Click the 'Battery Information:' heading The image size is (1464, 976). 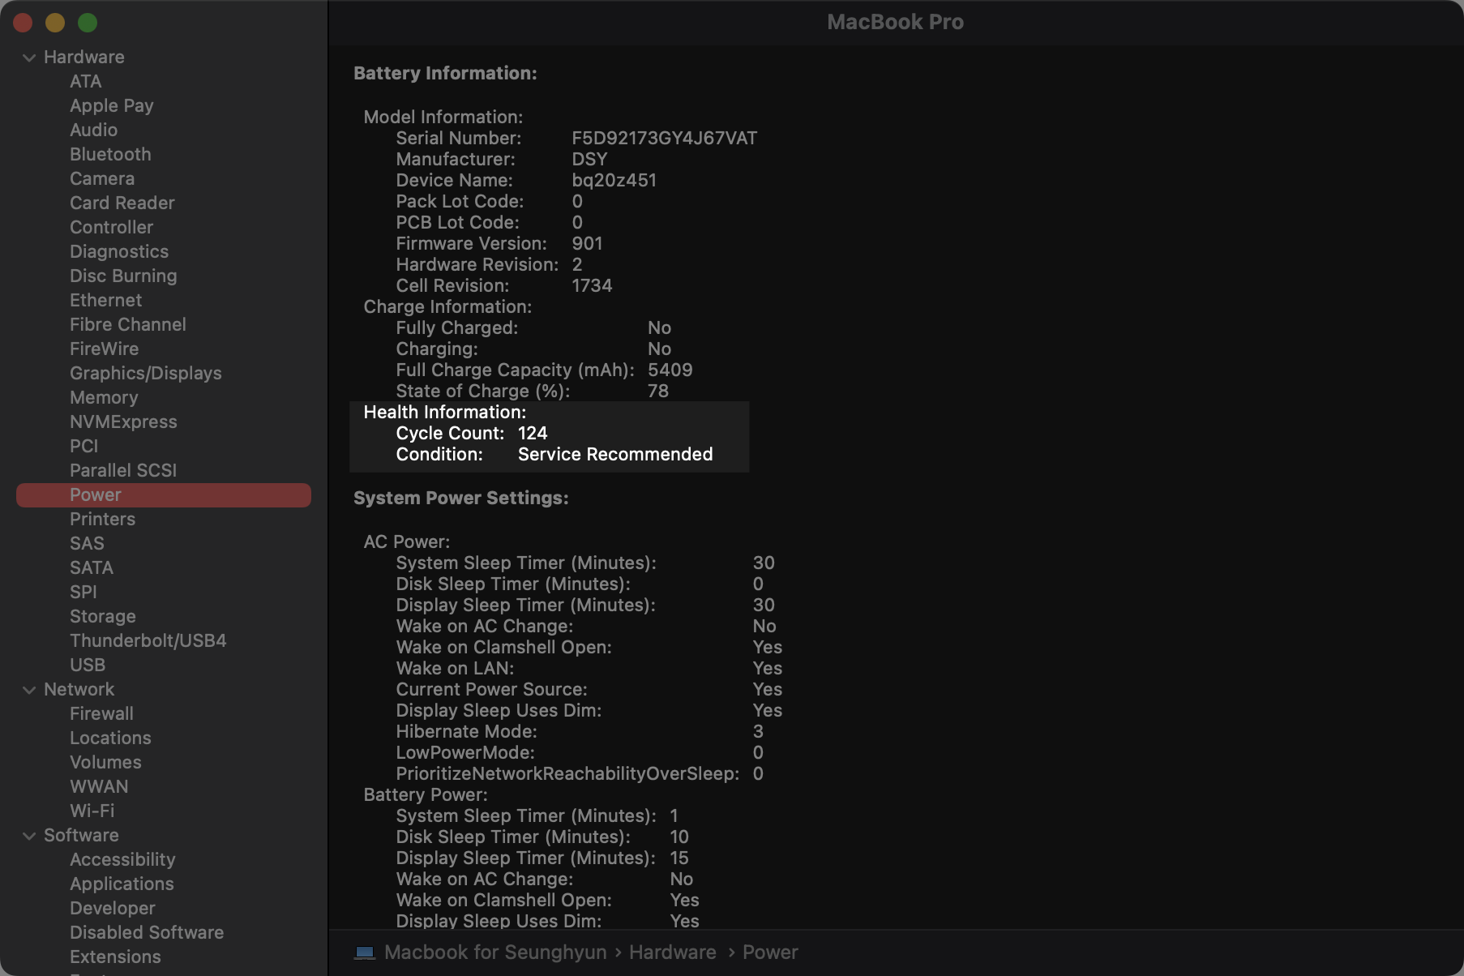(x=445, y=73)
